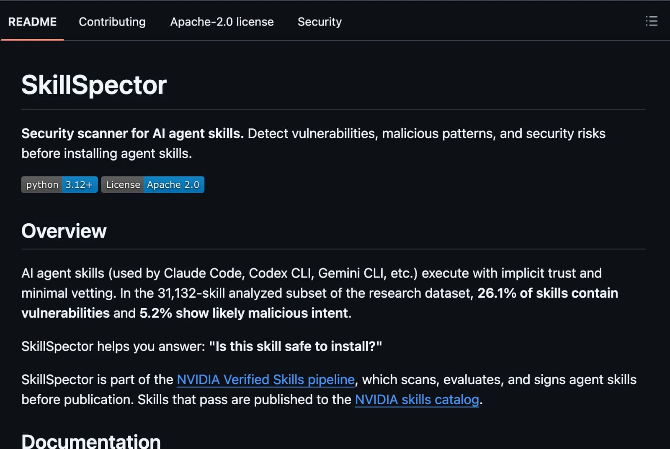Click the python 3.12+ badge
Screen dimensions: 670x449
click(59, 184)
